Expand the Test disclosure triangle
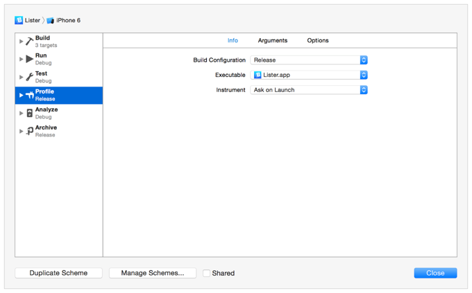Image resolution: width=472 pixels, height=293 pixels. (21, 77)
